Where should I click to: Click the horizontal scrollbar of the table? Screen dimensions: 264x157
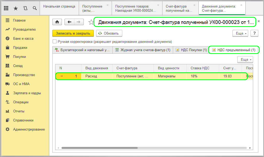tap(99, 148)
